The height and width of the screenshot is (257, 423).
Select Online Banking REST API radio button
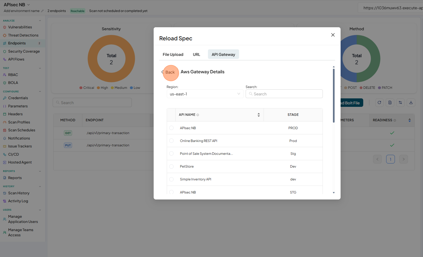[171, 141]
